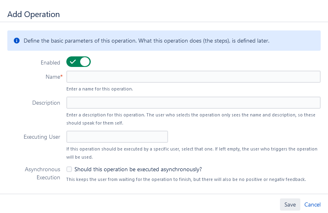Image resolution: width=328 pixels, height=213 pixels.
Task: Click "Should this operation be executed asynchronously?" text
Action: (x=138, y=169)
